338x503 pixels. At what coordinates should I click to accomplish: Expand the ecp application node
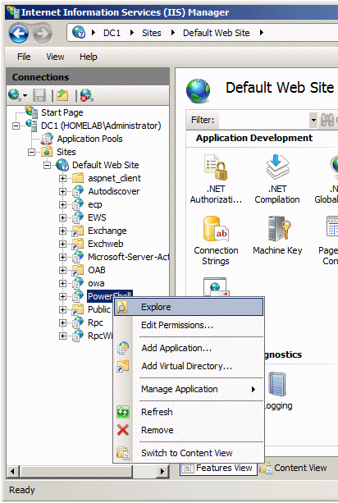[63, 204]
